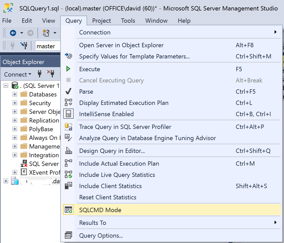The image size is (284, 243).
Task: Expand the second registered server node
Action: [6, 181]
